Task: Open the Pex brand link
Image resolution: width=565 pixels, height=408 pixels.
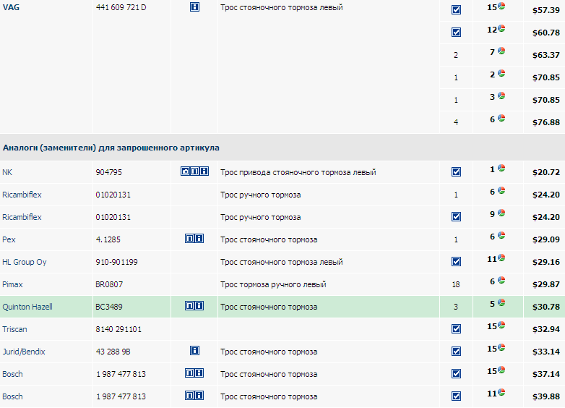Action: 9,239
